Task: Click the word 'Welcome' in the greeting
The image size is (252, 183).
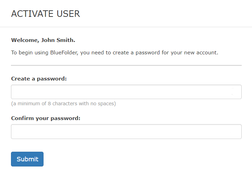Action: click(25, 40)
